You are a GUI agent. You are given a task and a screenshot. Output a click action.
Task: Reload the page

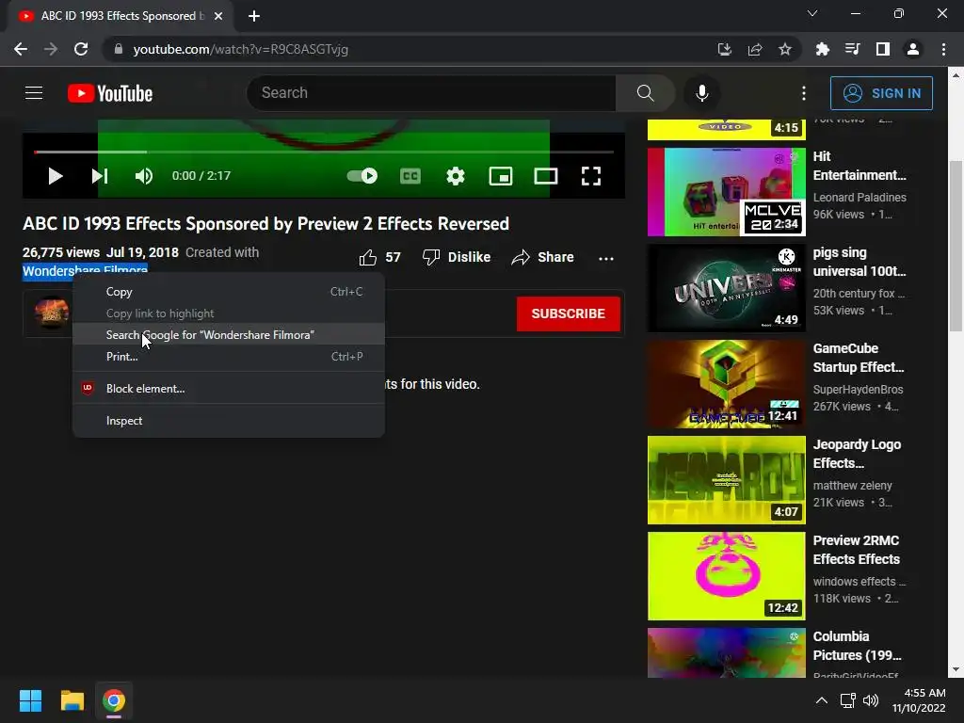pyautogui.click(x=81, y=49)
